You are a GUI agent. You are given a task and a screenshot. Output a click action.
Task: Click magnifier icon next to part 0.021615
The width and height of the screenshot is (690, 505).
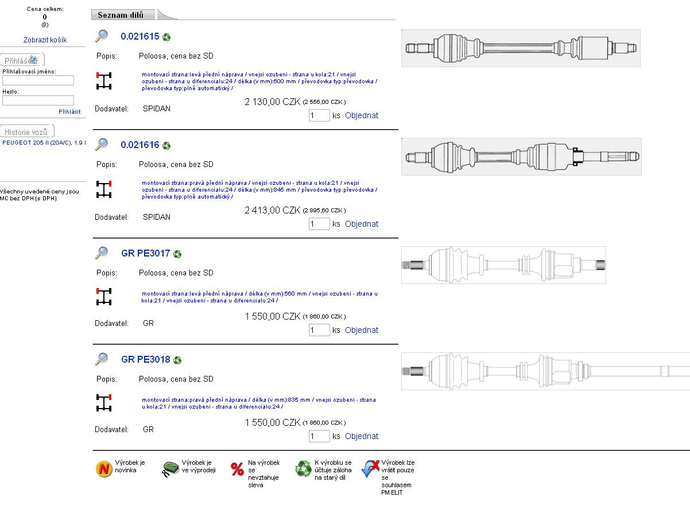click(x=102, y=36)
